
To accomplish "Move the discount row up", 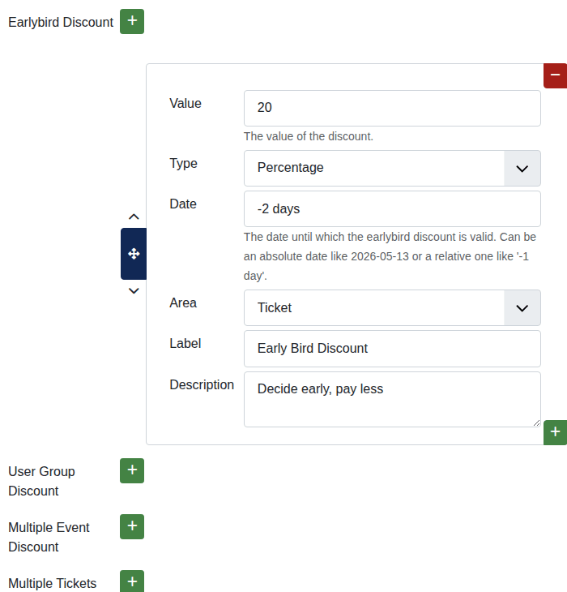I will 134,217.
